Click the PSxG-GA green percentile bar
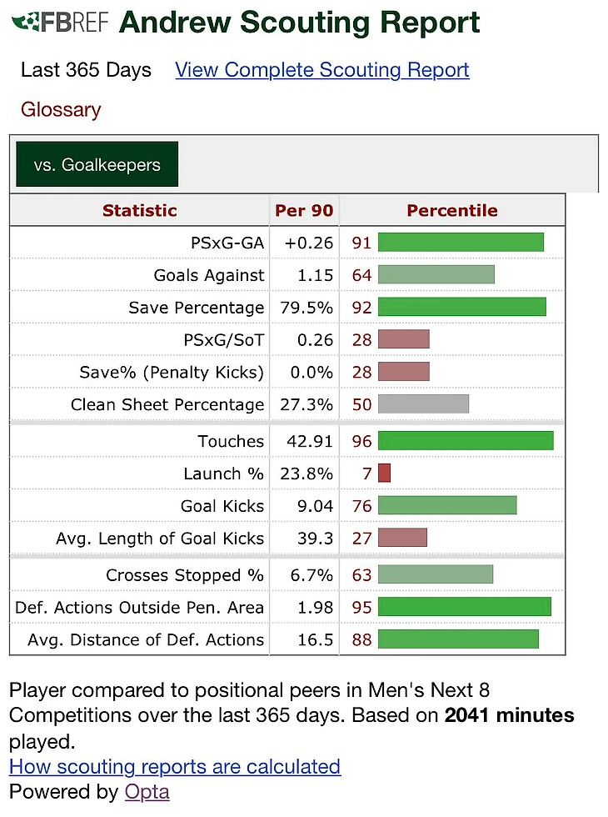Viewport: 608px width, 817px height. coord(461,243)
